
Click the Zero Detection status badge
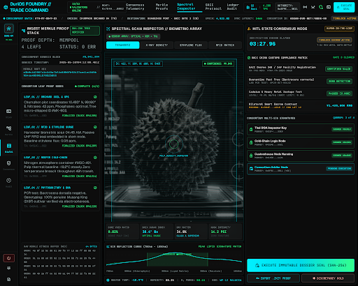click(339, 81)
